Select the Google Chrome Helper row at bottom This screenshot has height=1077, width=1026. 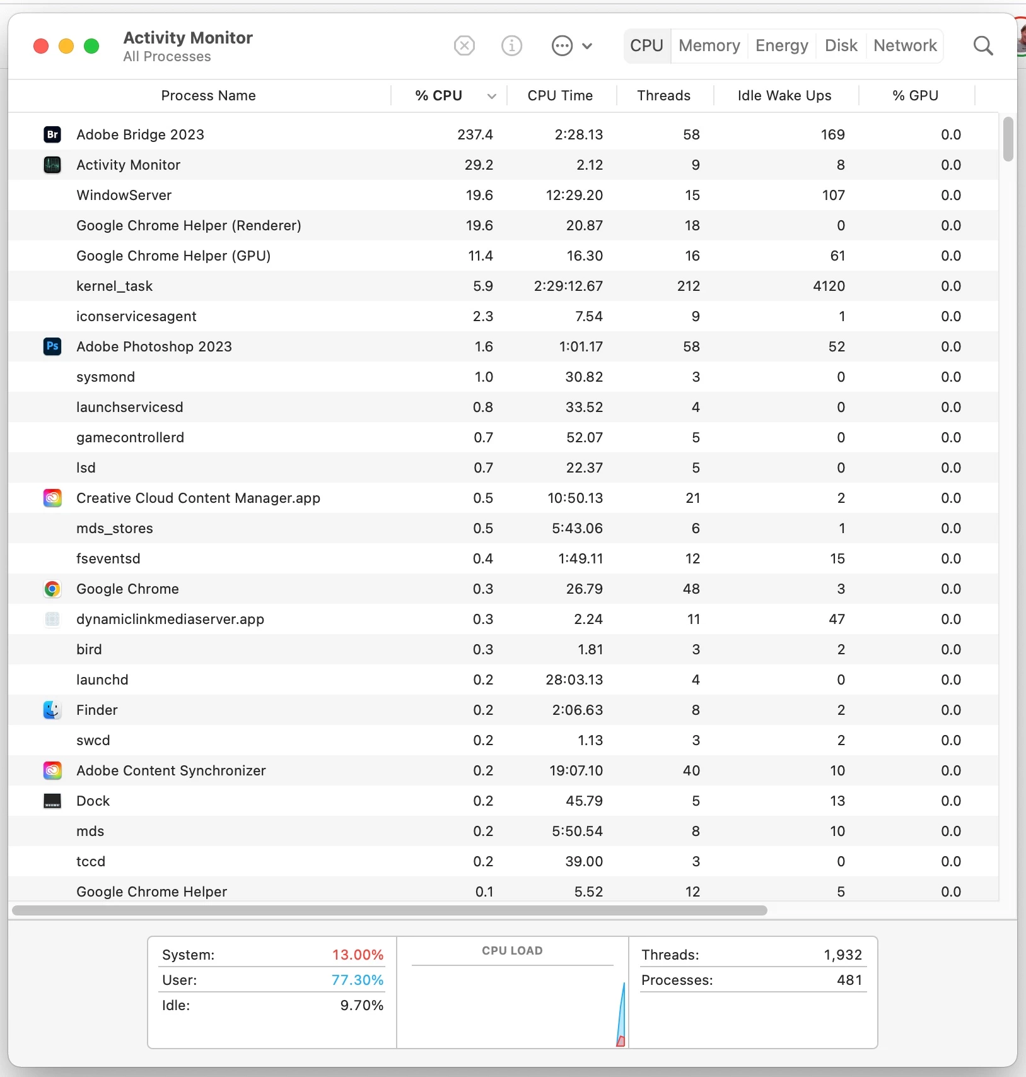click(x=503, y=890)
